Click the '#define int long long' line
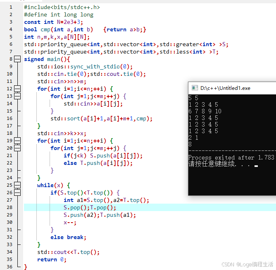The height and width of the screenshot is (270, 276). tap(59, 15)
